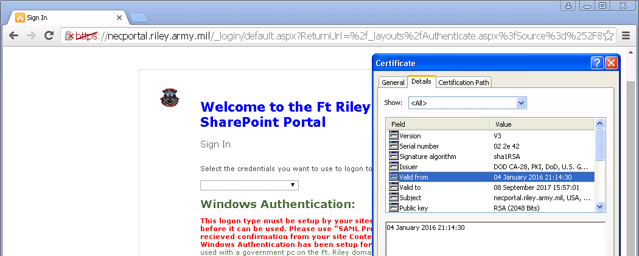Click the Field column header
The image size is (639, 256).
438,124
